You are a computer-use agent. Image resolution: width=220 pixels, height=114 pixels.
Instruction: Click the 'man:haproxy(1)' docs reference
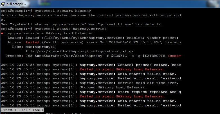point(41,47)
